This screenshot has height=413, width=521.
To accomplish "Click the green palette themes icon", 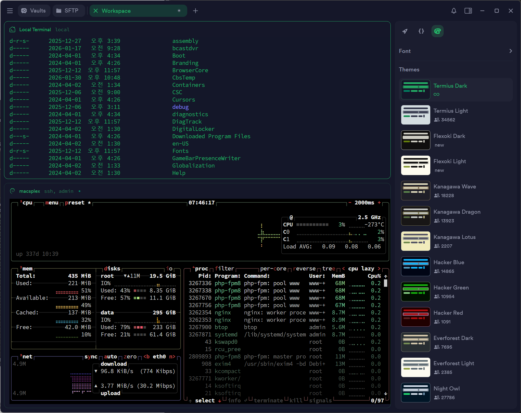I will click(x=437, y=31).
